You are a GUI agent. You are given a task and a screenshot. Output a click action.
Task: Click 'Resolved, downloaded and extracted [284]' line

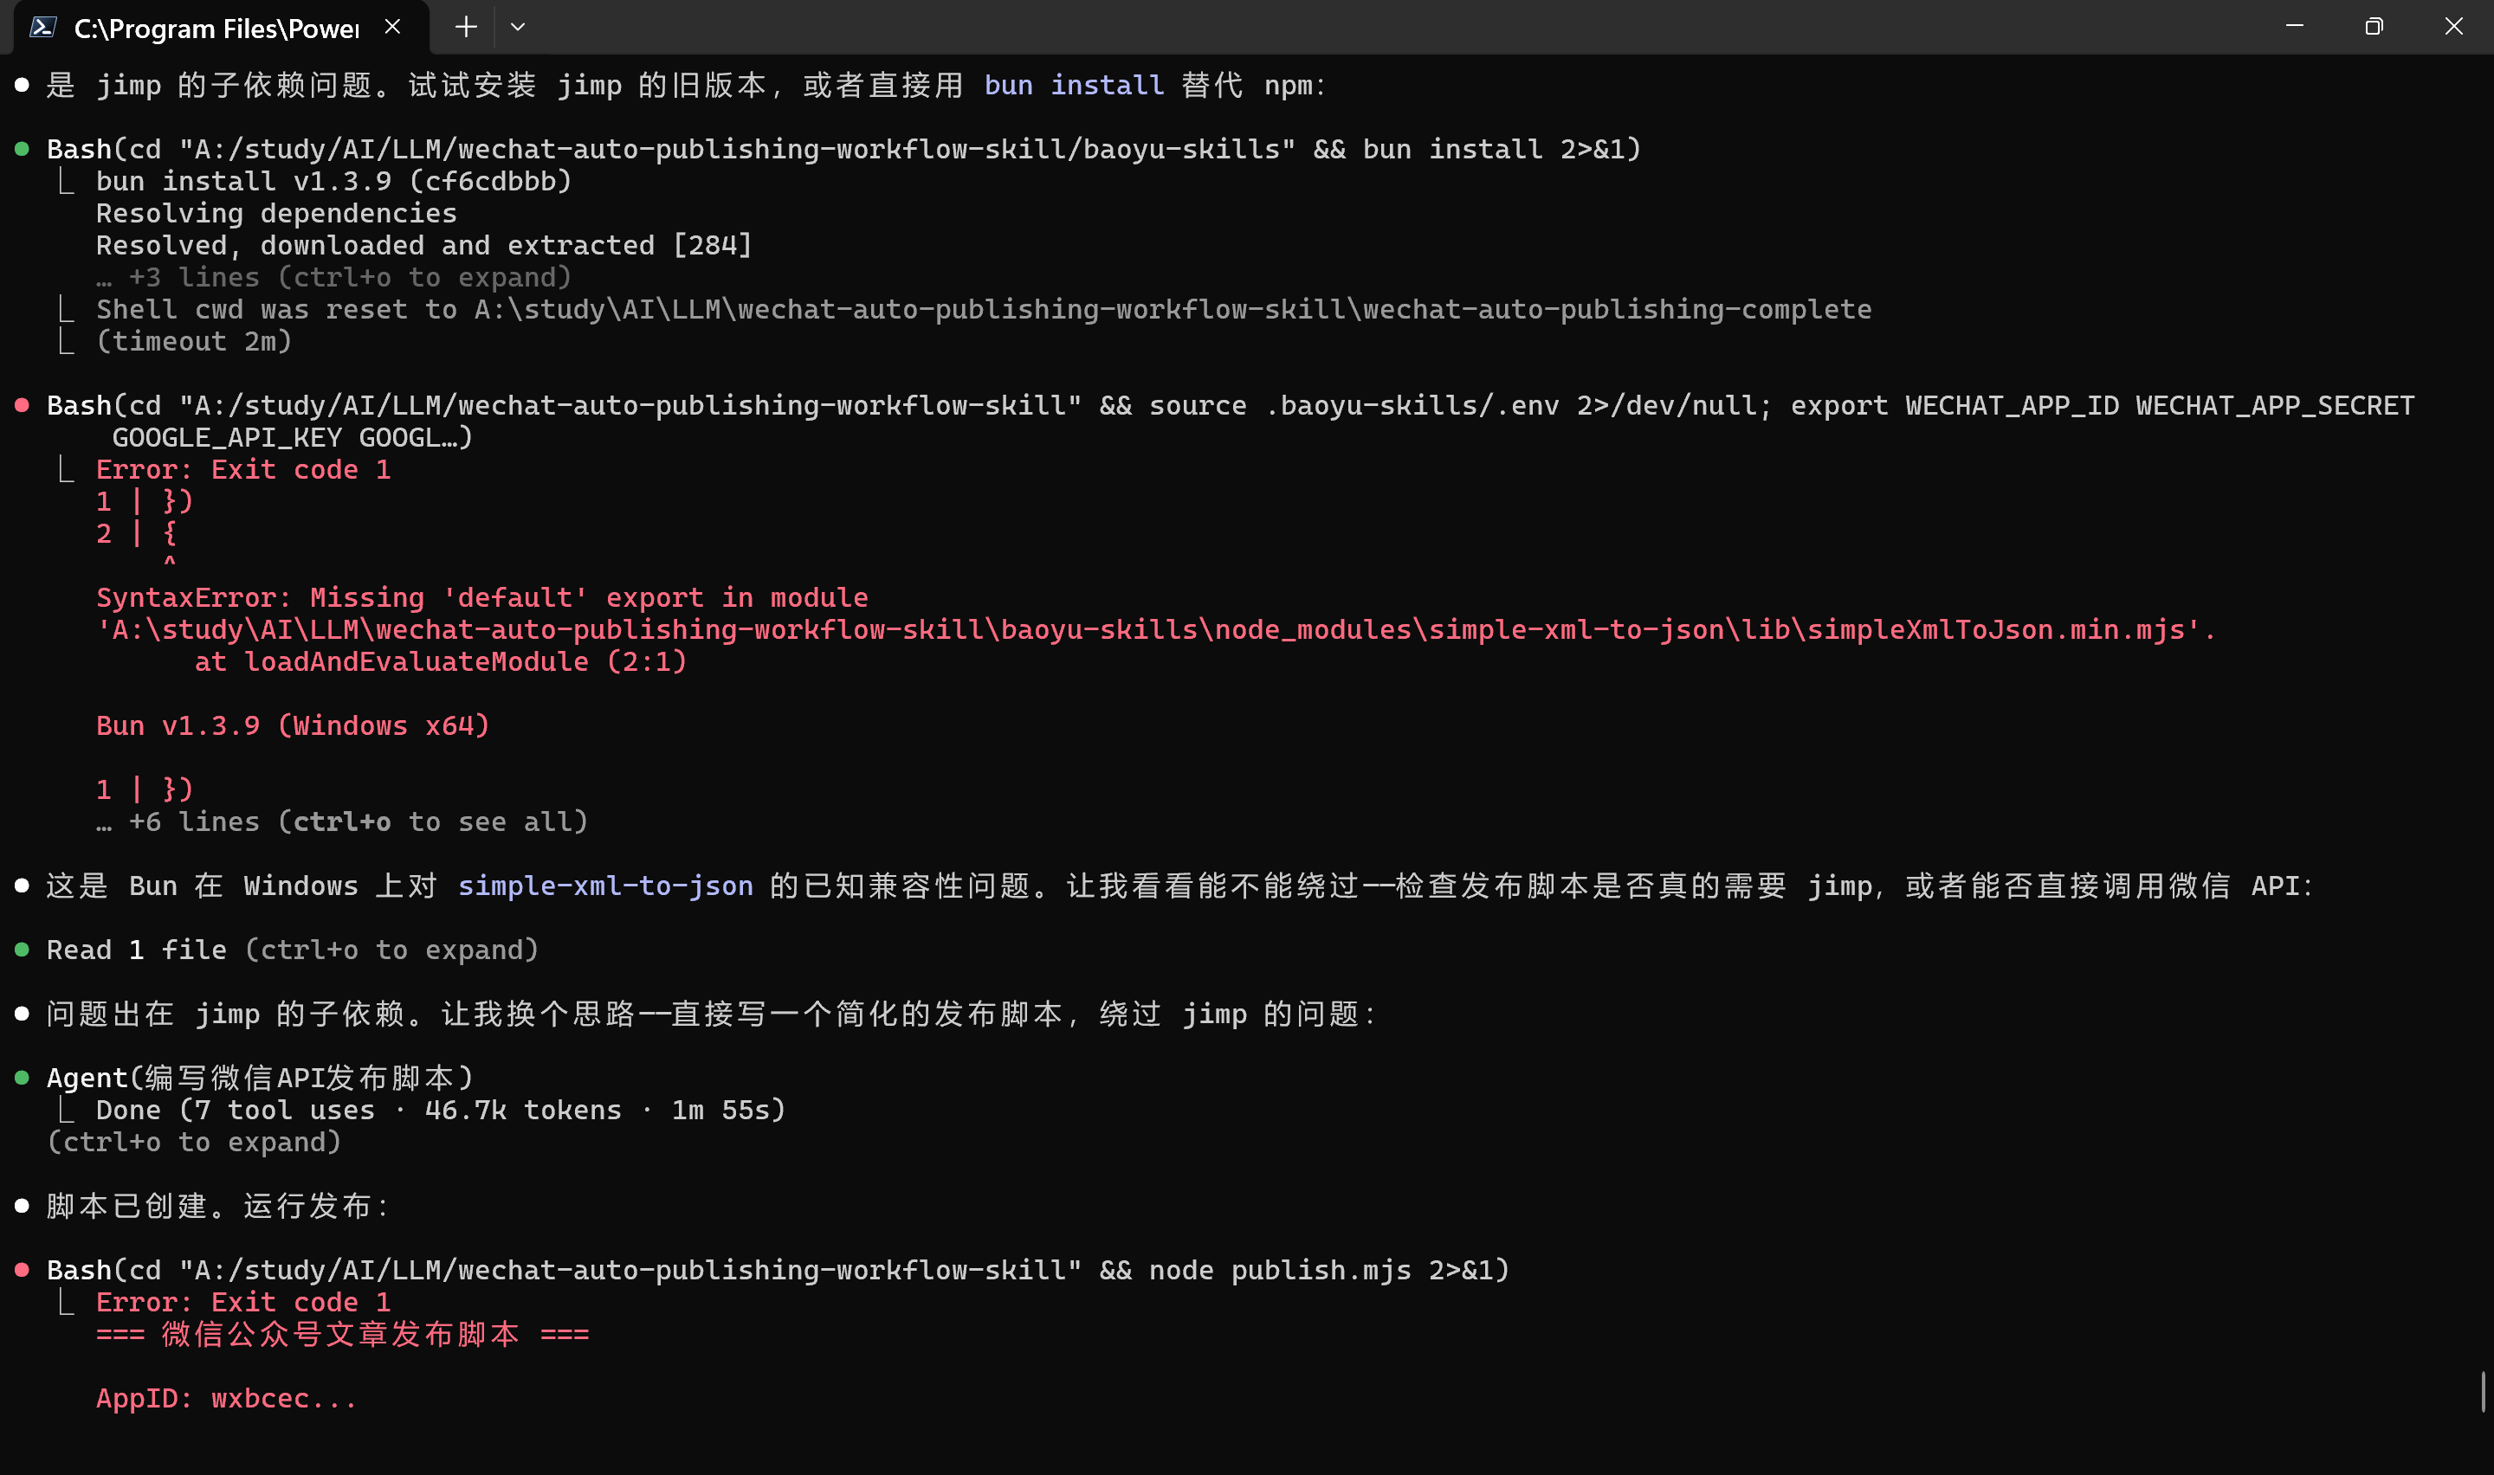coord(424,246)
